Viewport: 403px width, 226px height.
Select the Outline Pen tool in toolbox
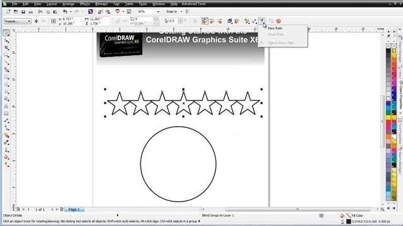pyautogui.click(x=6, y=150)
